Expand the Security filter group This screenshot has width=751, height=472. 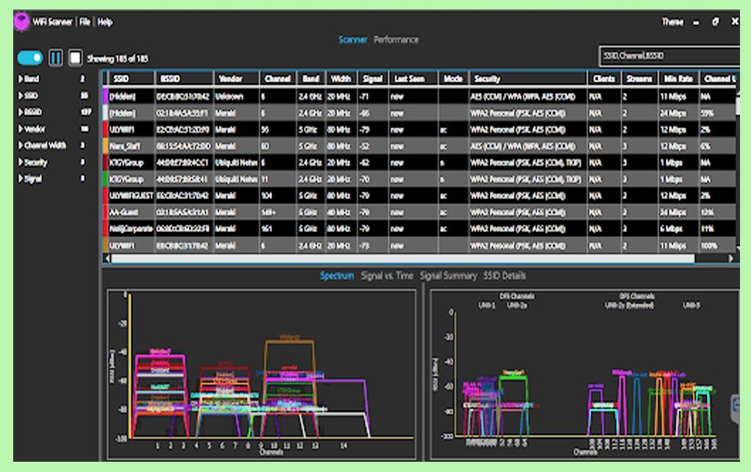click(21, 162)
